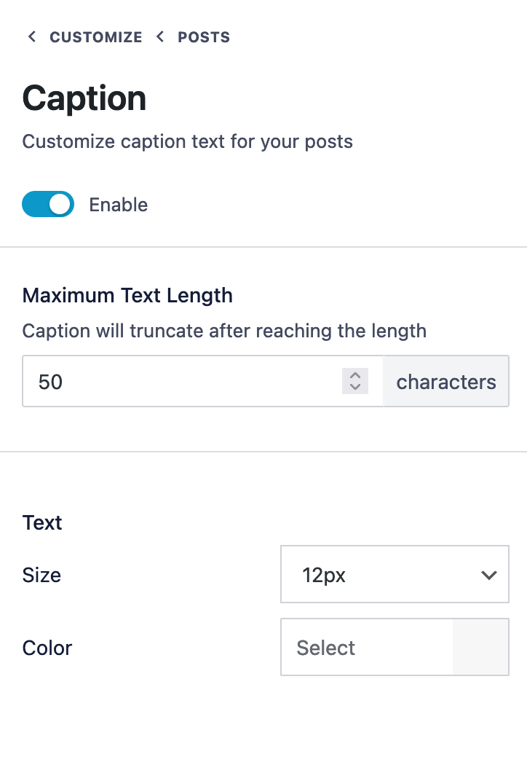Click the Text section heading
527x765 pixels.
tap(42, 522)
